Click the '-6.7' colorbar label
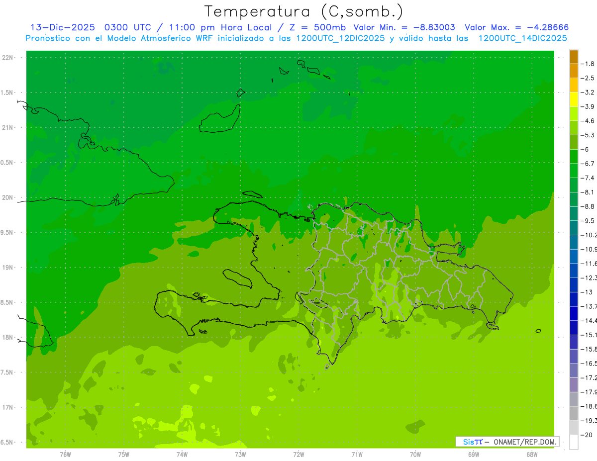 coord(587,164)
